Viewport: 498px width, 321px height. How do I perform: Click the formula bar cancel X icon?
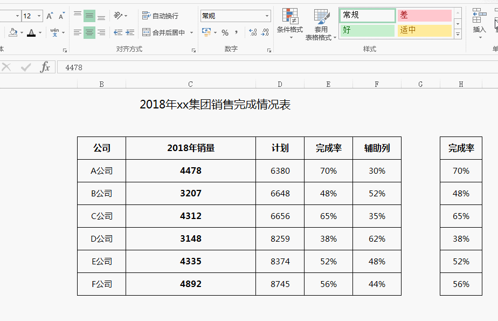[x=6, y=67]
